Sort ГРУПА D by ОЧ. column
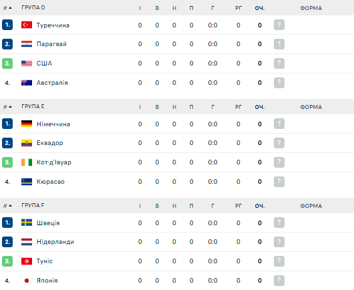The height and width of the screenshot is (290, 354). (260, 8)
